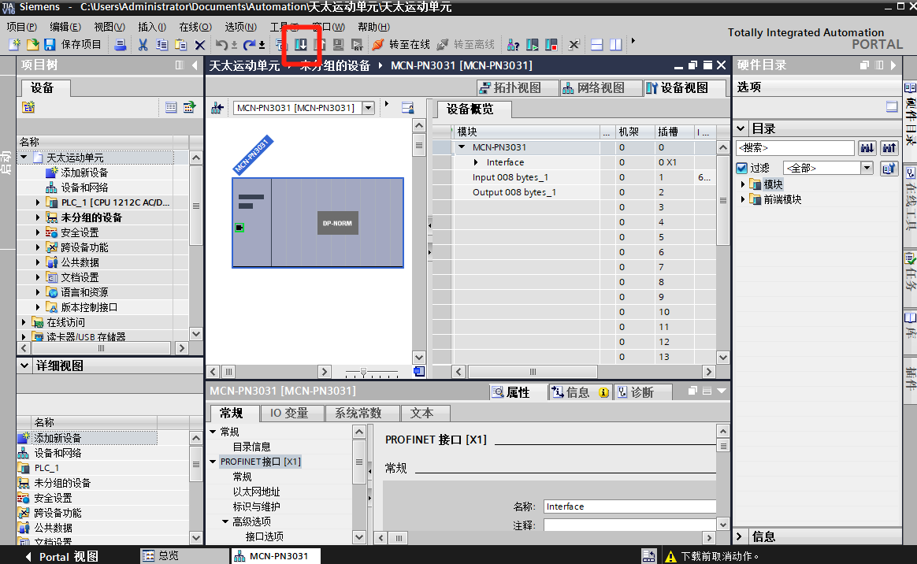Image resolution: width=917 pixels, height=564 pixels.
Task: Adjust the device view zoom slider
Action: (364, 372)
